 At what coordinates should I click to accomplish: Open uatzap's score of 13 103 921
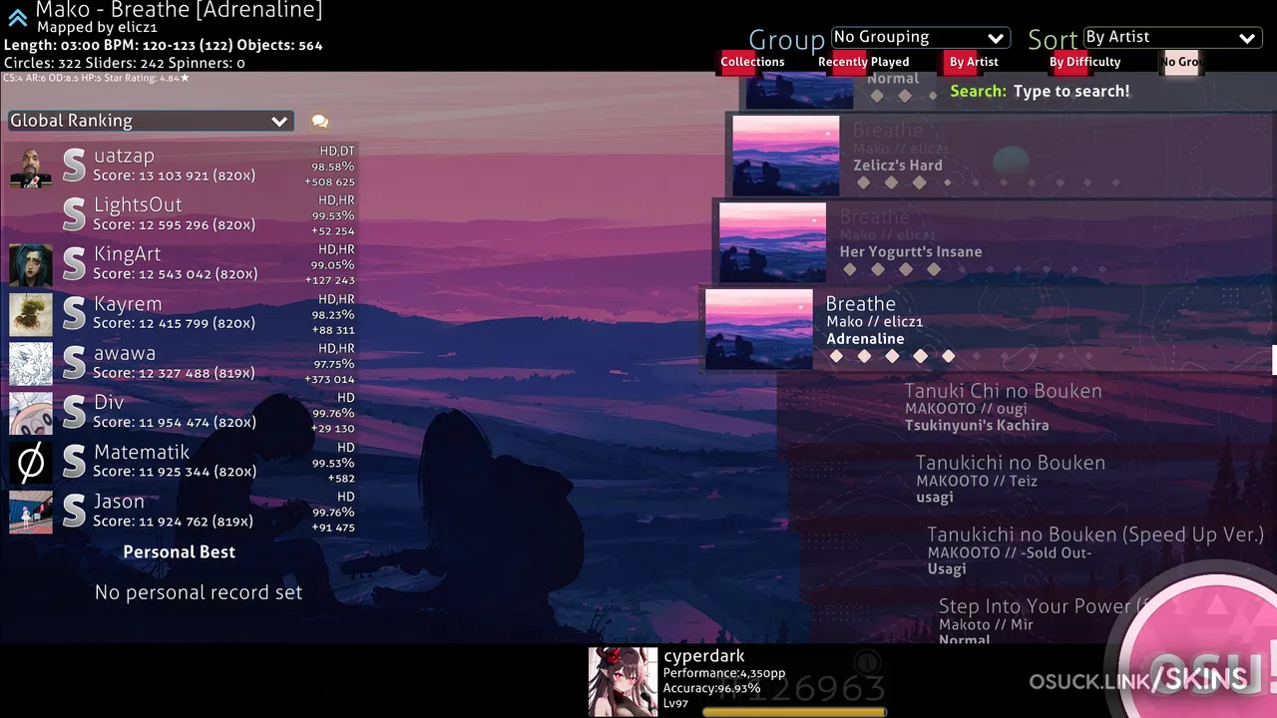[x=183, y=166]
